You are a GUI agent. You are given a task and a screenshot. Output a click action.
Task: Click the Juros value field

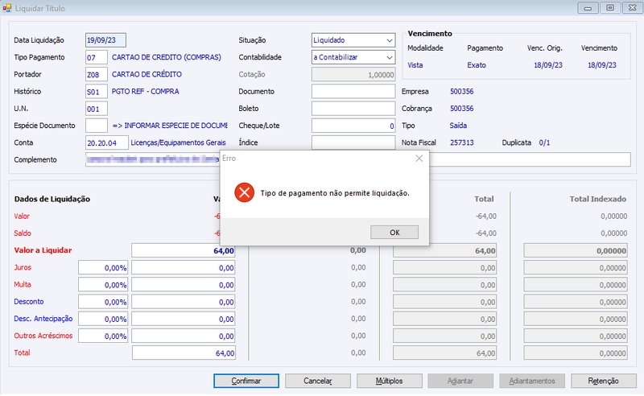184,268
